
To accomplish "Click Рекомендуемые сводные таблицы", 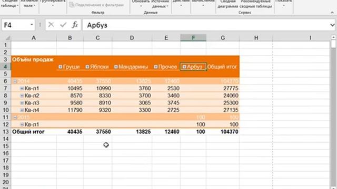I will 256,5.
